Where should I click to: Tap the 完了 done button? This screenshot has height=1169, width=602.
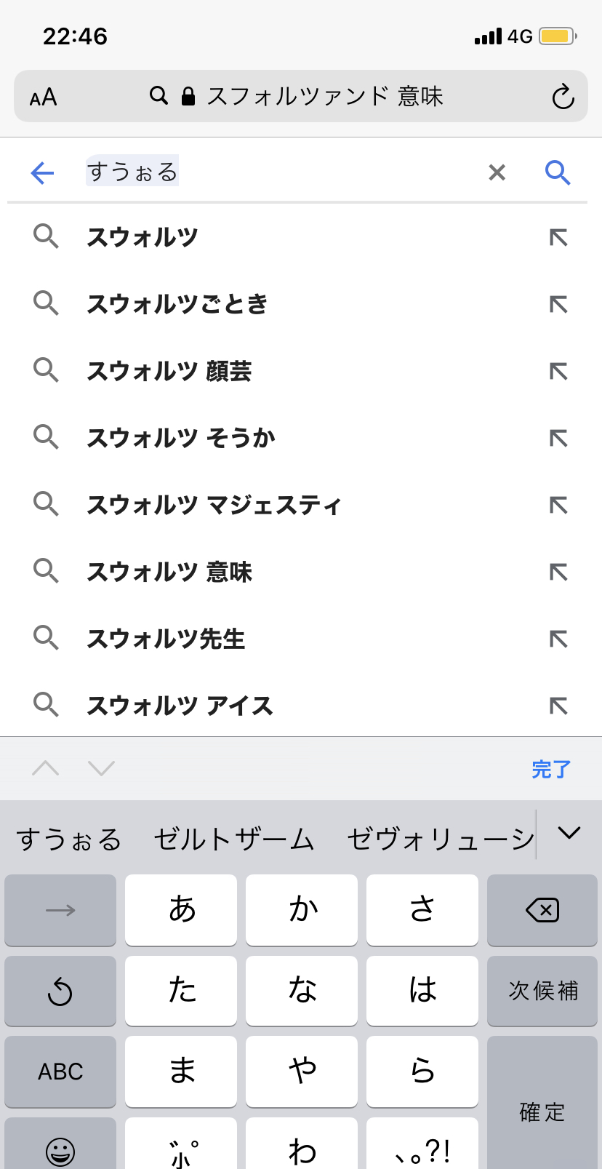tap(550, 769)
